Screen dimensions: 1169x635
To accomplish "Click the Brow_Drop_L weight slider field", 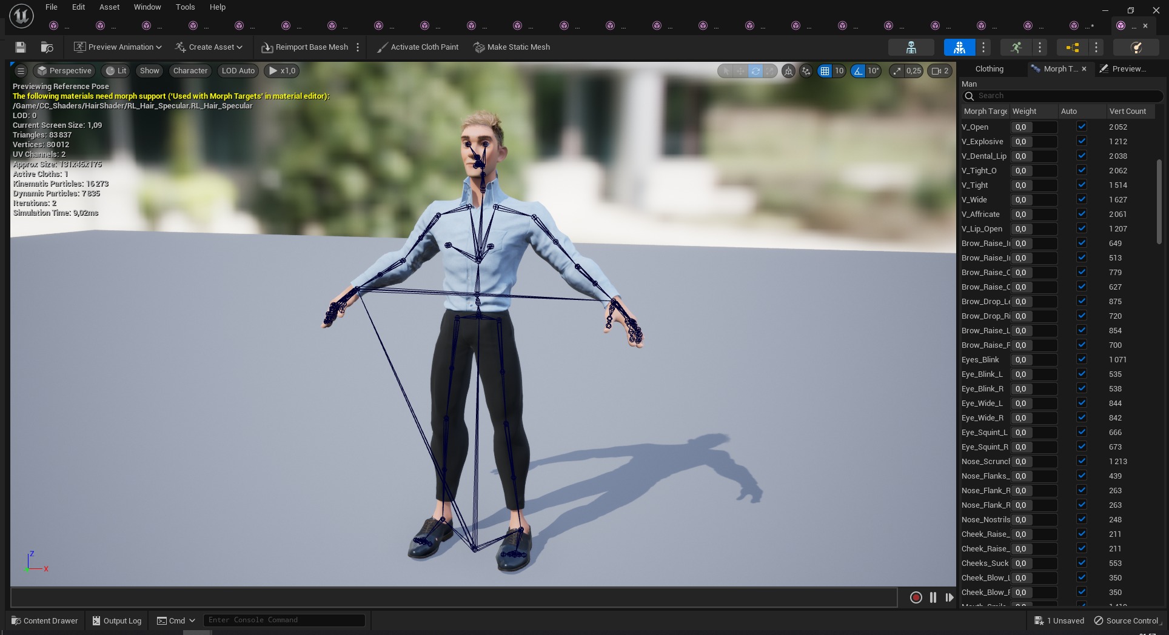I will coord(1034,302).
